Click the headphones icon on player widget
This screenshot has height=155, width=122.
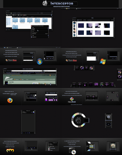tap(109, 117)
